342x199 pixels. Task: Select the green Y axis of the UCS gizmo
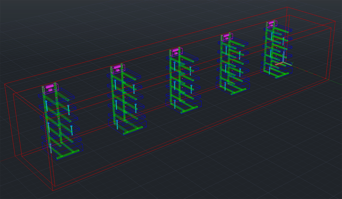[288, 64]
